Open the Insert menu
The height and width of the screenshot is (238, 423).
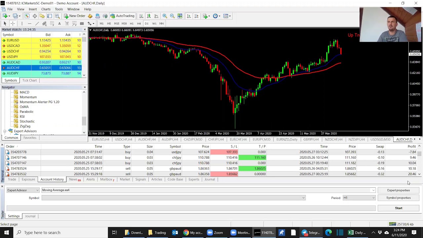(33, 9)
